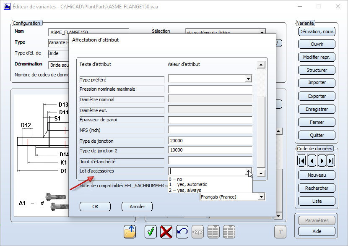Click the open folder upload icon
The image size is (348, 246).
tap(130, 232)
